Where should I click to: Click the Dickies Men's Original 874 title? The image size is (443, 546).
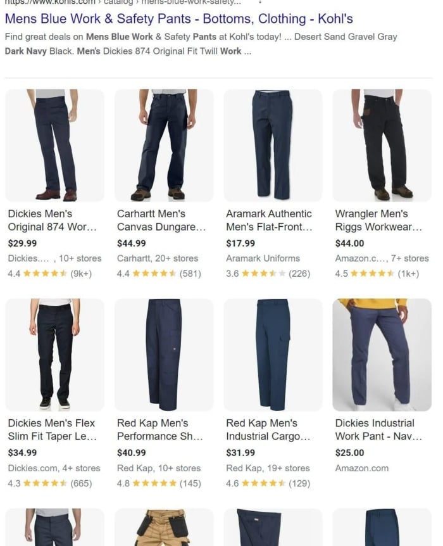52,220
